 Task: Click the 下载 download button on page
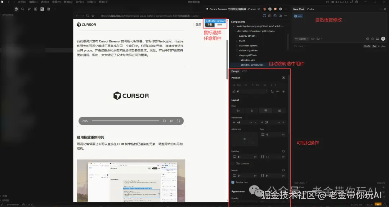210,24
